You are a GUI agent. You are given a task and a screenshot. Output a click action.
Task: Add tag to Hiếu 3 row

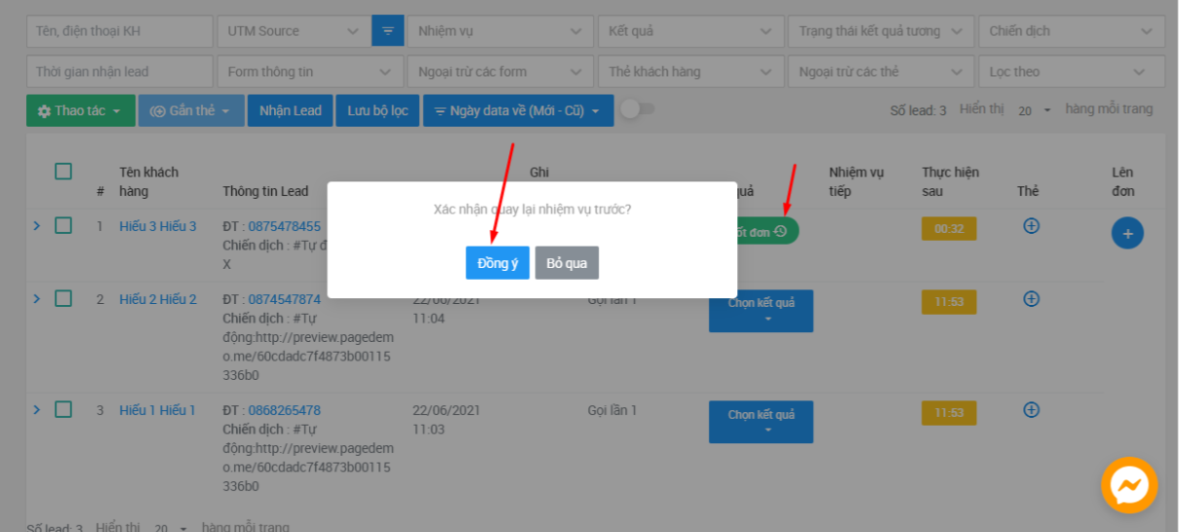coord(1031,226)
